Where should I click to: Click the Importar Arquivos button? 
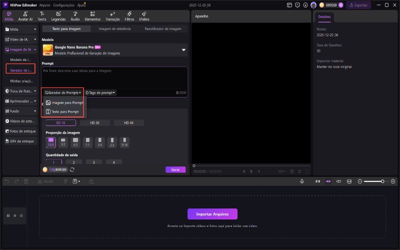pos(212,214)
